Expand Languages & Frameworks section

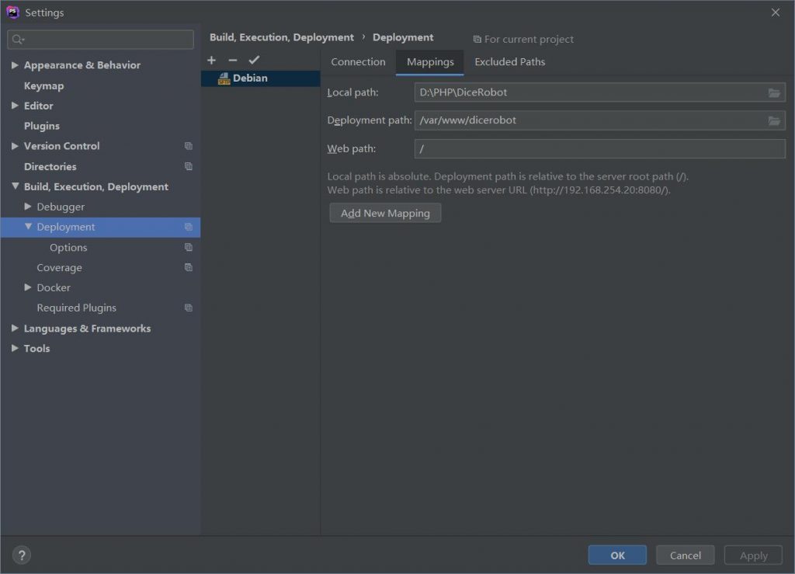pos(15,328)
